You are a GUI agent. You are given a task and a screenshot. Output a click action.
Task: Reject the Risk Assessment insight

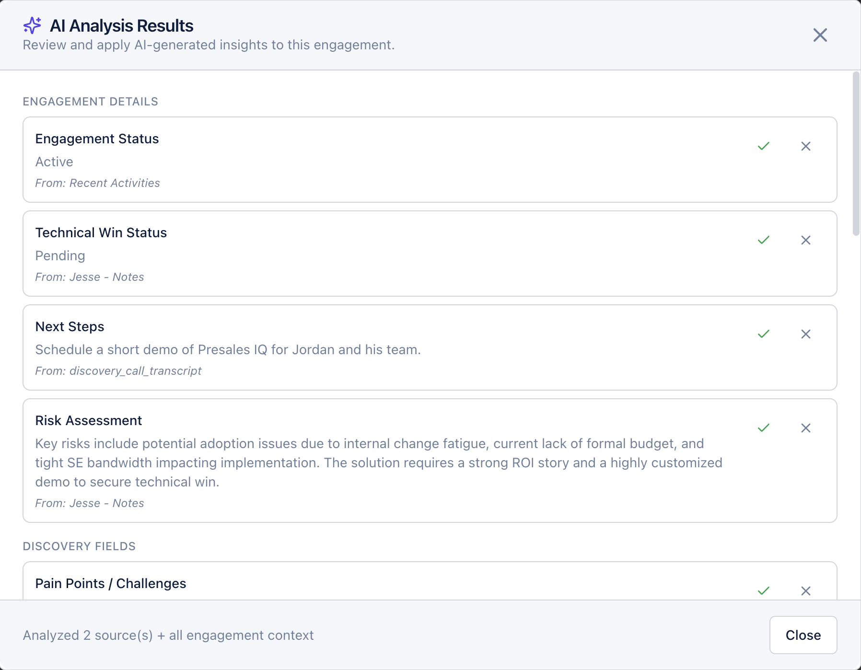pyautogui.click(x=806, y=428)
